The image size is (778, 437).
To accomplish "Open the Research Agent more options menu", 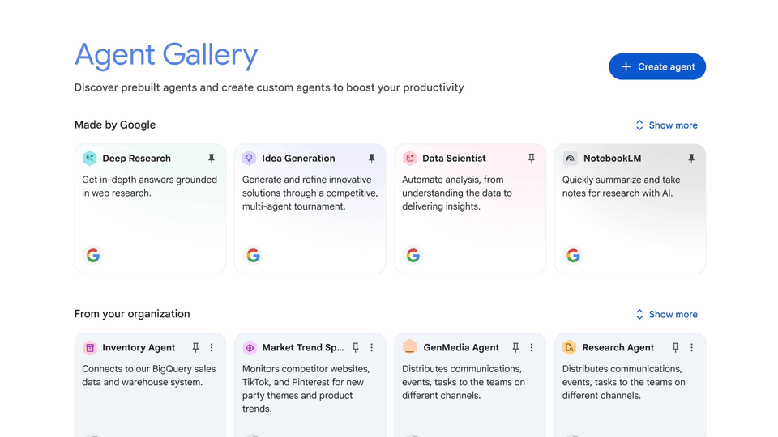I will point(691,348).
